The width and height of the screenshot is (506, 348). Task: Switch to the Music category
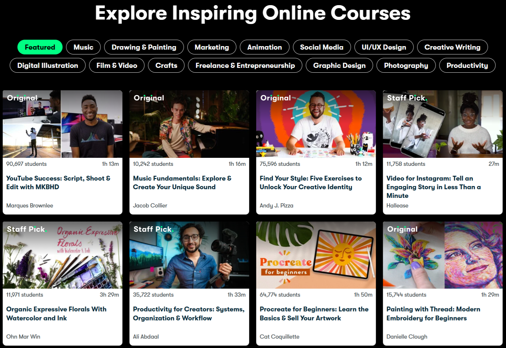tap(83, 47)
